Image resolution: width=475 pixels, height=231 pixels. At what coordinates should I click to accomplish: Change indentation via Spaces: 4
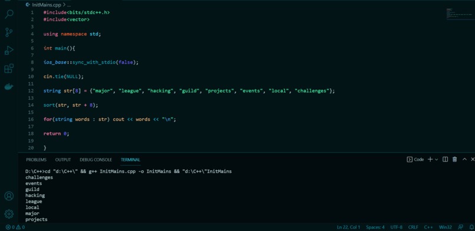[375, 227]
